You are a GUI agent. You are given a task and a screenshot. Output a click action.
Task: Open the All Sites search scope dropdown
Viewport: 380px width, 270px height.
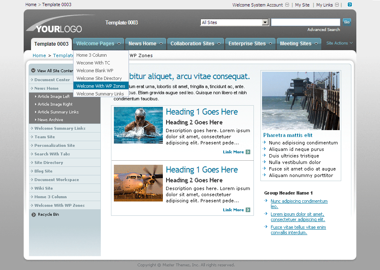265,22
